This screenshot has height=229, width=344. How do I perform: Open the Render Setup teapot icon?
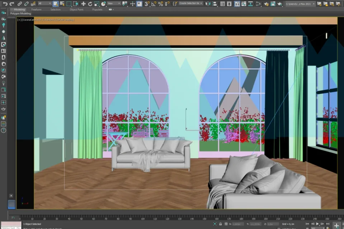tap(266, 4)
